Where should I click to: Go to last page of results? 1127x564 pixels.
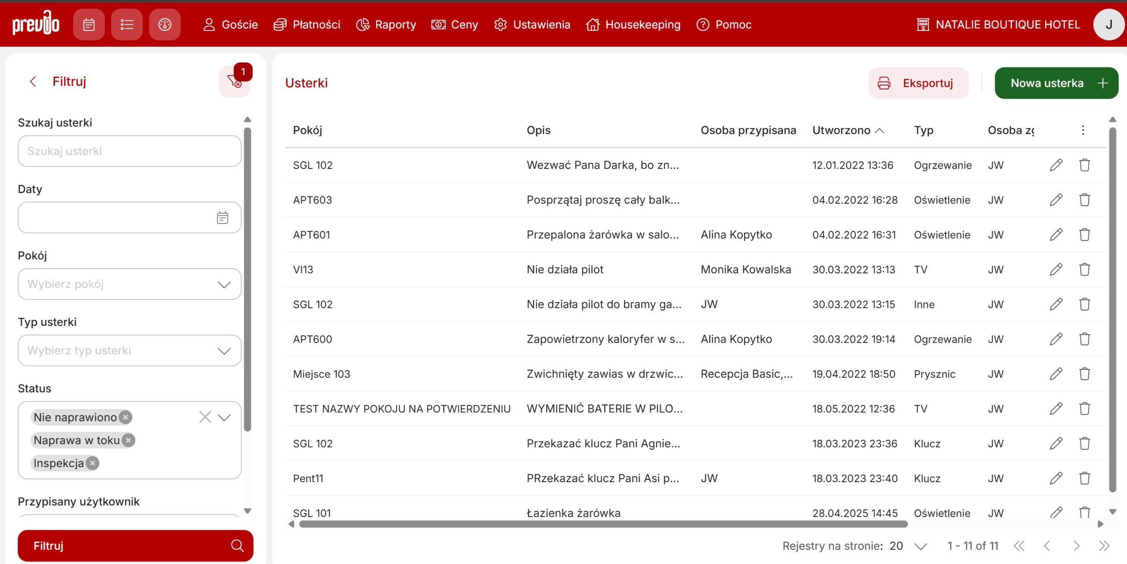click(1104, 546)
